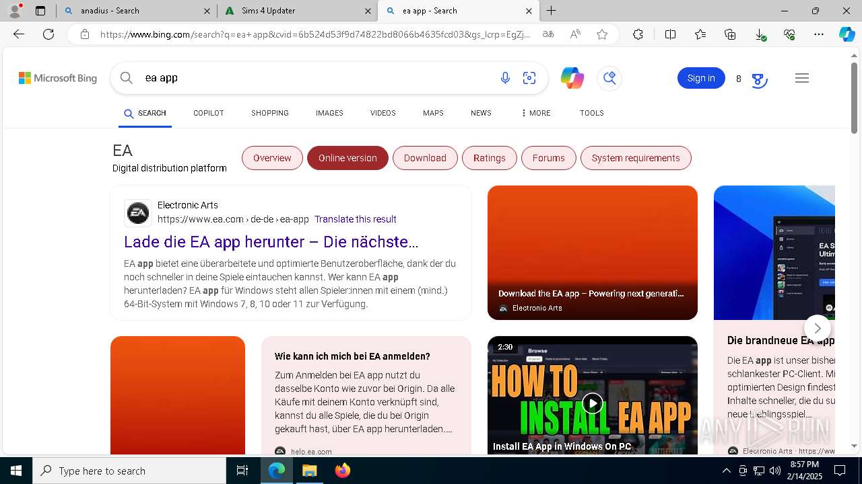The height and width of the screenshot is (484, 862).
Task: Open Copilot from Bing header
Action: click(x=572, y=78)
